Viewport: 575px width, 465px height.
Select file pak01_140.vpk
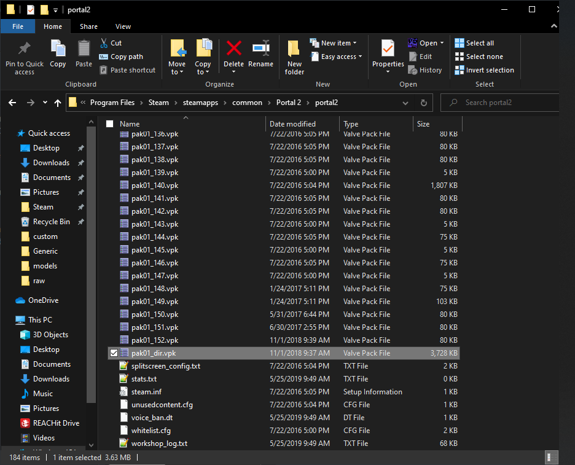283,186
